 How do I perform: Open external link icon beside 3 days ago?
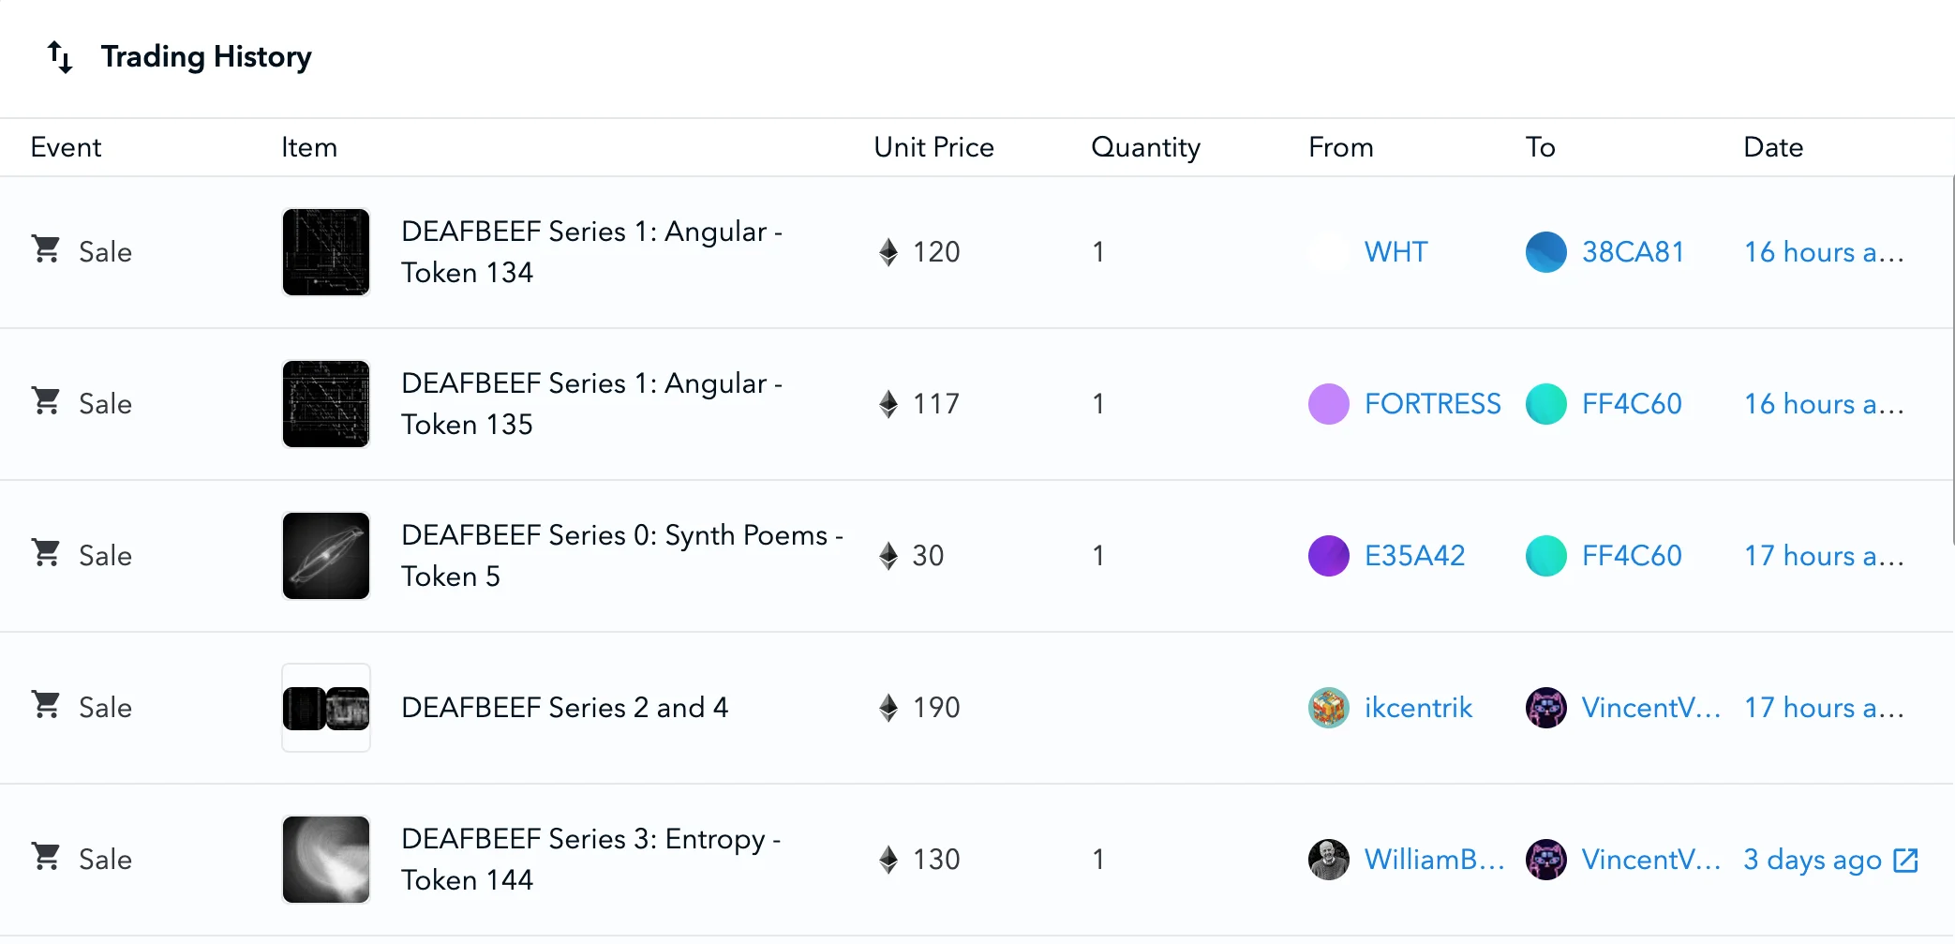(x=1905, y=860)
